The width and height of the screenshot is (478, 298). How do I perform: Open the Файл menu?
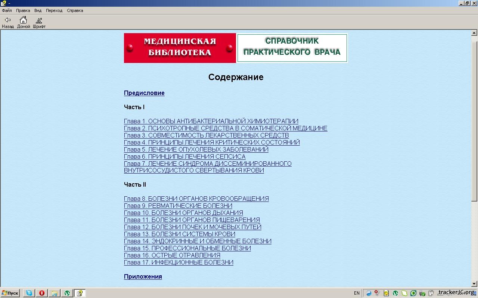pos(7,10)
